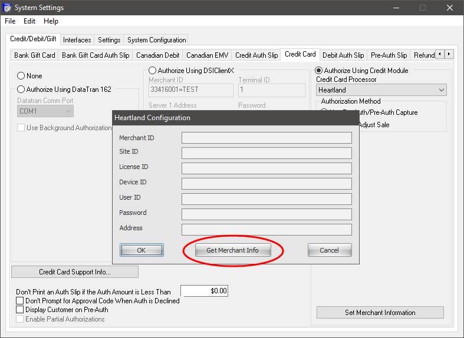
Task: Click the Address input field
Action: coord(266,230)
